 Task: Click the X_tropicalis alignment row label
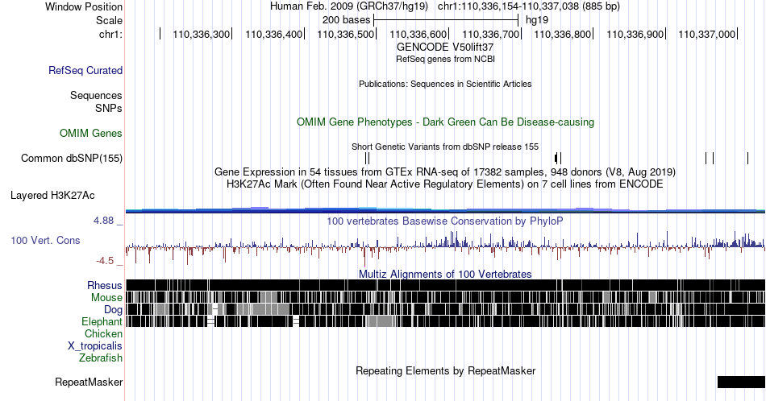click(95, 346)
